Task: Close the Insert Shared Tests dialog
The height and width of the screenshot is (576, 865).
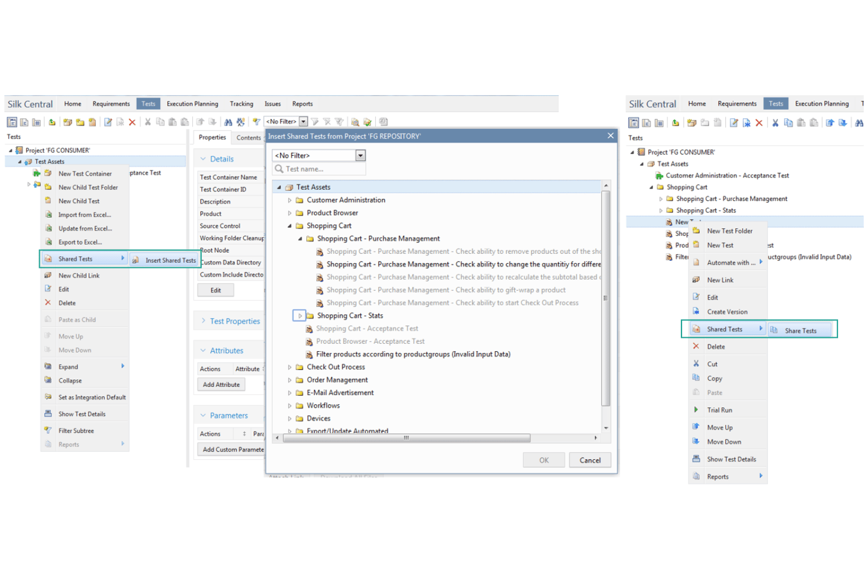Action: (x=610, y=135)
